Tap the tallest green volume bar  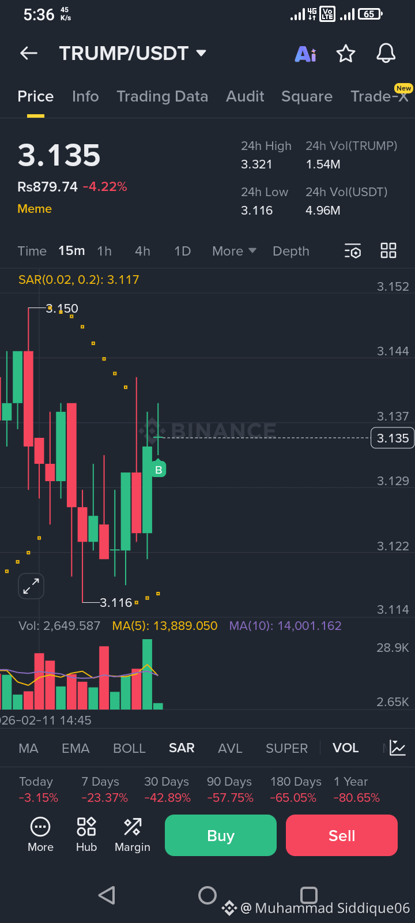coord(147,674)
